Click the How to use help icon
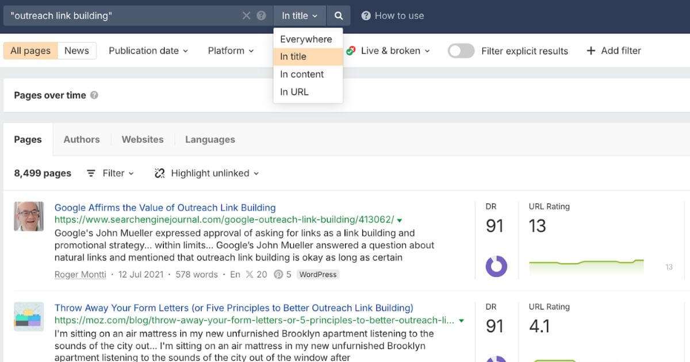Viewport: 690px width, 362px height. click(x=366, y=16)
